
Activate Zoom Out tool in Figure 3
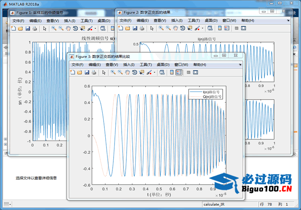(x=120, y=72)
